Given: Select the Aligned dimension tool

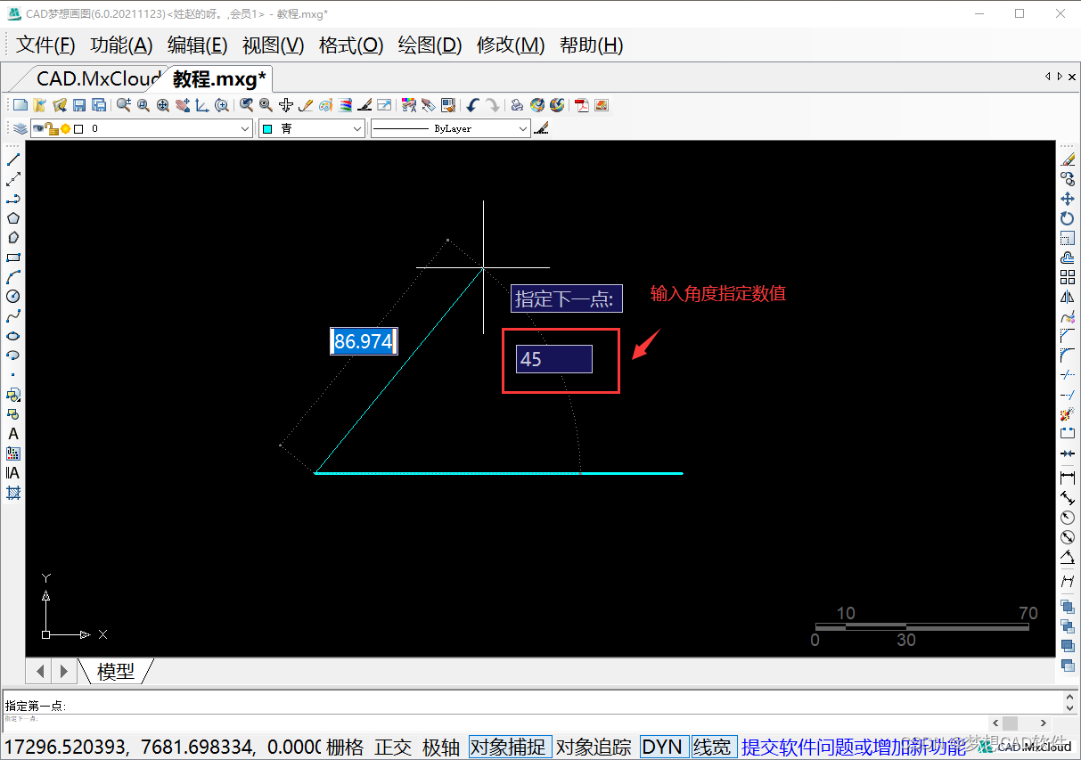Looking at the screenshot, I should [1068, 498].
